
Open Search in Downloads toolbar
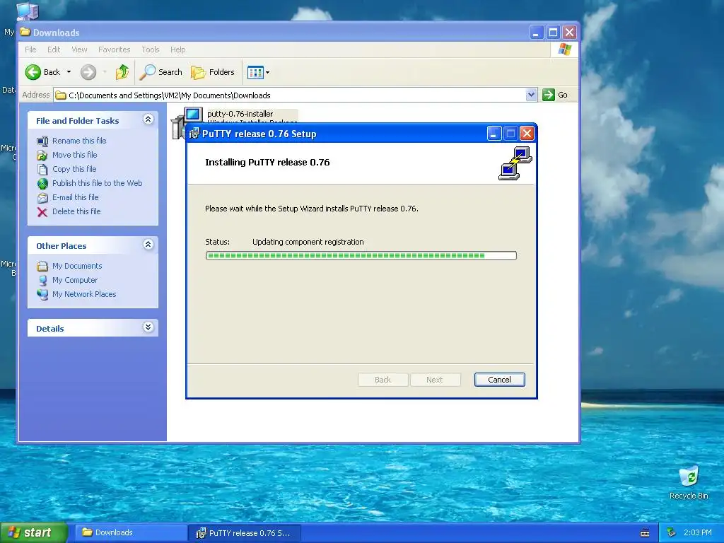coord(161,72)
